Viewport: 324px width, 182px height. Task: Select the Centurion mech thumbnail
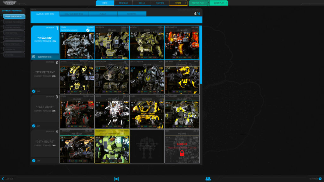(x=112, y=45)
